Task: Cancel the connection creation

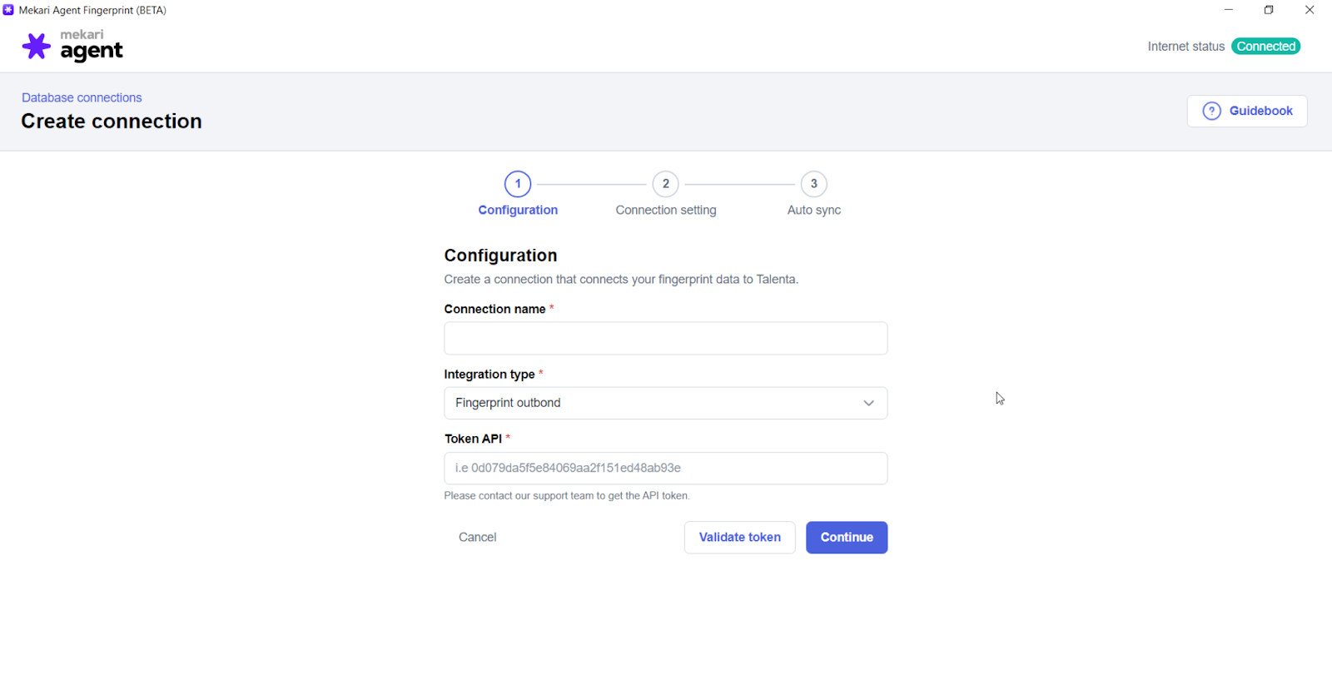Action: point(477,538)
